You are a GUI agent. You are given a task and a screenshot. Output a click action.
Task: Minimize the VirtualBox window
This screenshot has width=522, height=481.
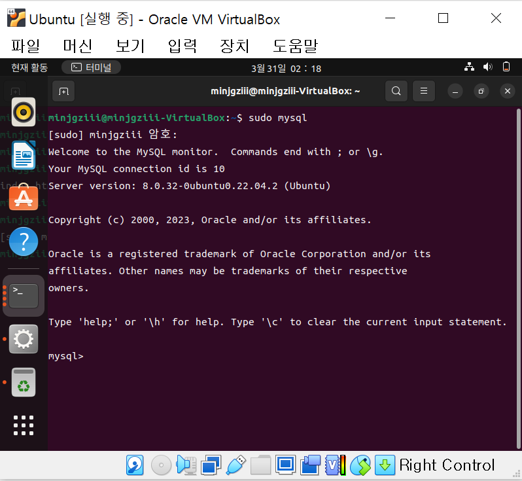pos(390,18)
